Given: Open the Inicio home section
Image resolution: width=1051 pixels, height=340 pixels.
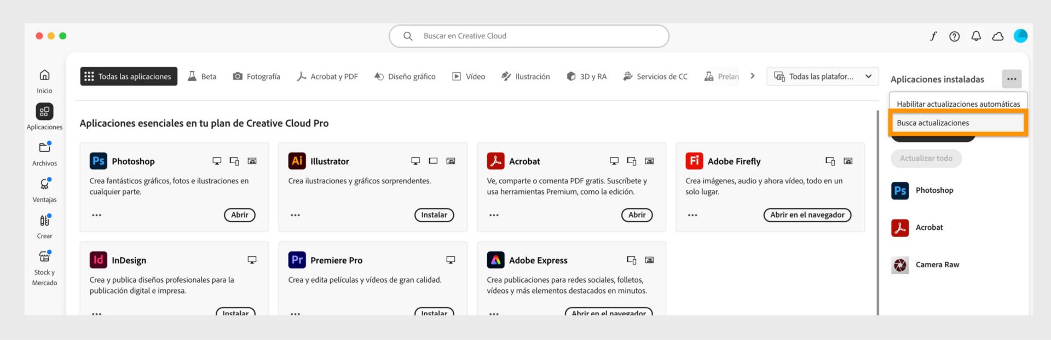Looking at the screenshot, I should pyautogui.click(x=44, y=81).
